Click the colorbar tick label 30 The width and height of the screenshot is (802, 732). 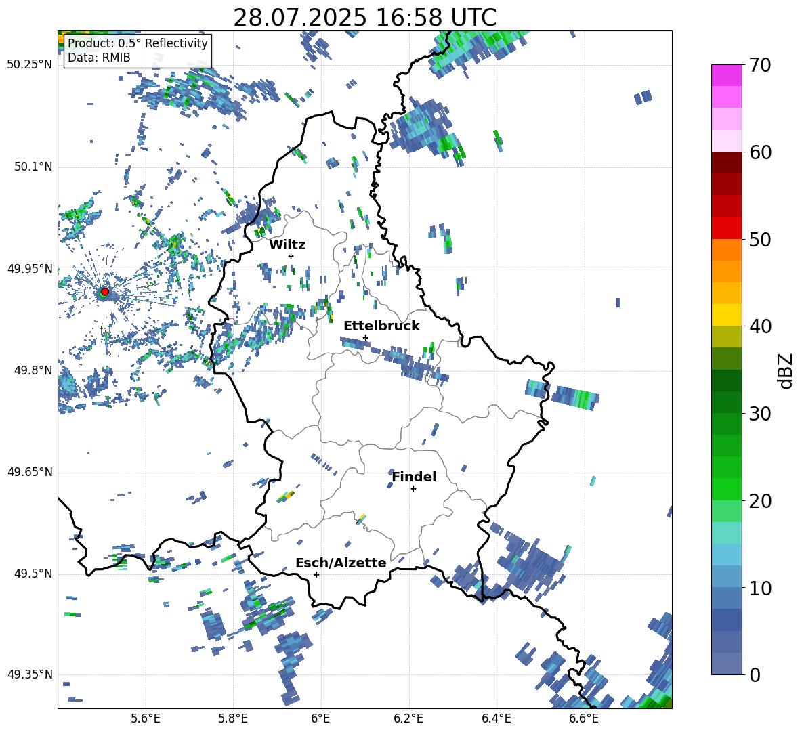click(x=760, y=414)
